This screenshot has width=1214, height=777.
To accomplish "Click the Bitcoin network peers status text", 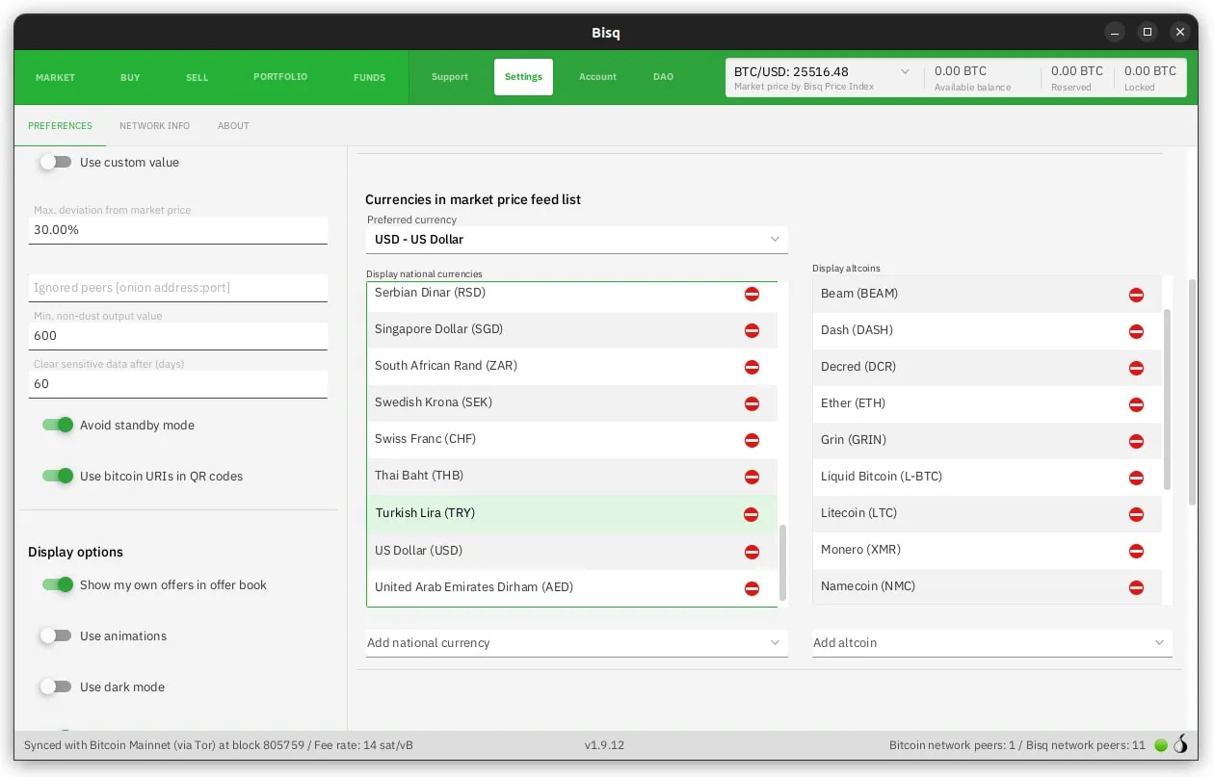I will [x=1017, y=745].
